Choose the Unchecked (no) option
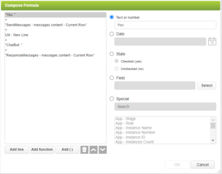Screen dimensions: 222x174 pyautogui.click(x=117, y=68)
